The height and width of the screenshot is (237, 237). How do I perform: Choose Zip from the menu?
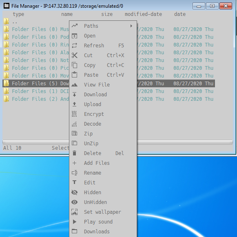[x=103, y=134]
